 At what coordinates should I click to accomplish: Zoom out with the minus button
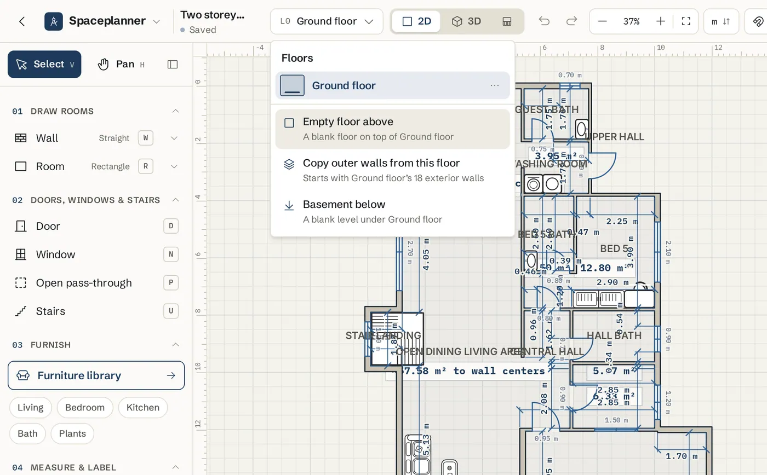coord(603,21)
